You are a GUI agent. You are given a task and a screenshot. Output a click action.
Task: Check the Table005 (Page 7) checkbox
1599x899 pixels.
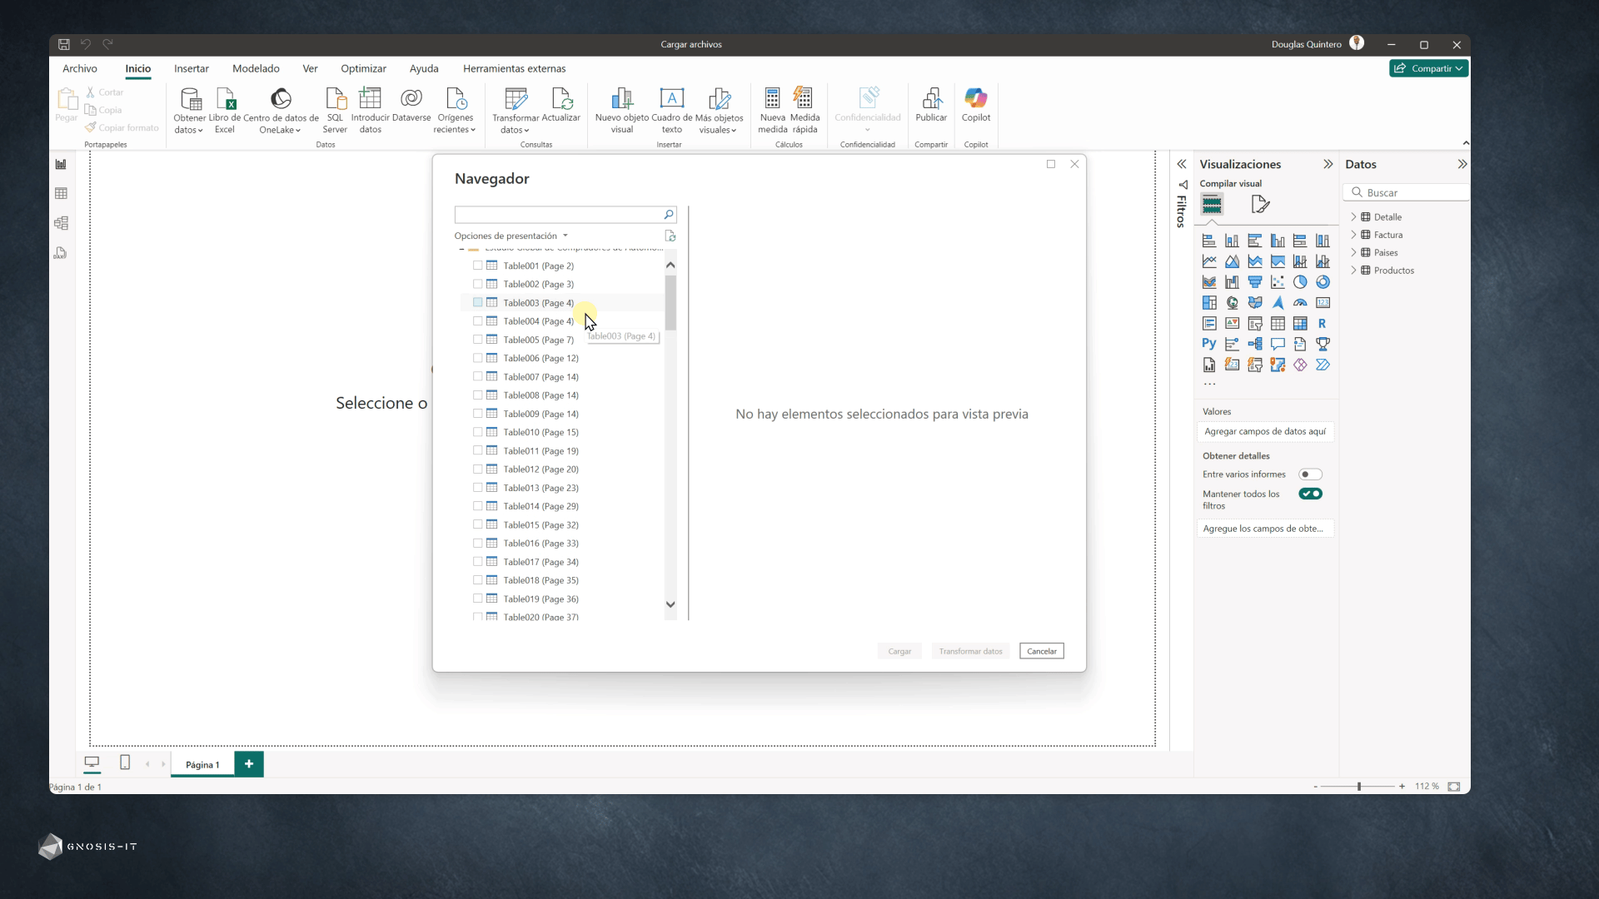coord(478,340)
